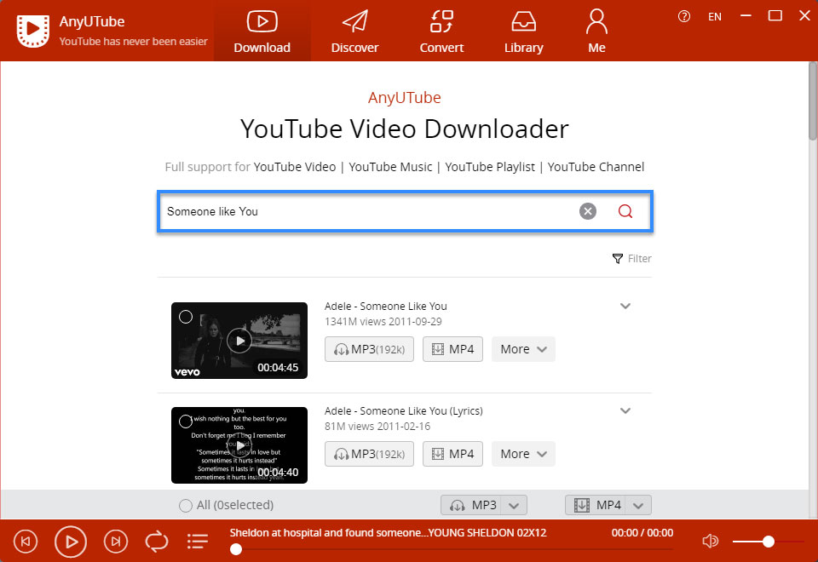Expand details chevron for Adele - Someone Like You
Screen dimensions: 818x562
625,306
